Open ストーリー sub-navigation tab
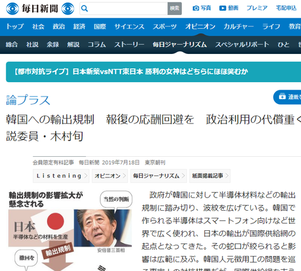The height and width of the screenshot is (271, 301). click(x=129, y=45)
